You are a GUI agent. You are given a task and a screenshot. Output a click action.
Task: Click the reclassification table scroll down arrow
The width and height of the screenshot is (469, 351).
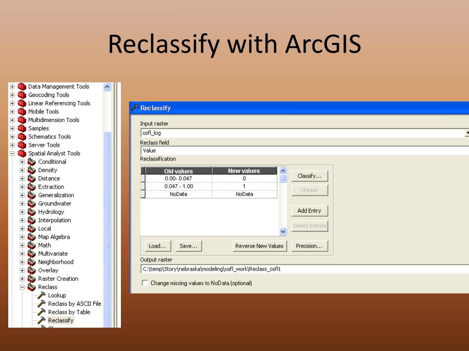[283, 231]
